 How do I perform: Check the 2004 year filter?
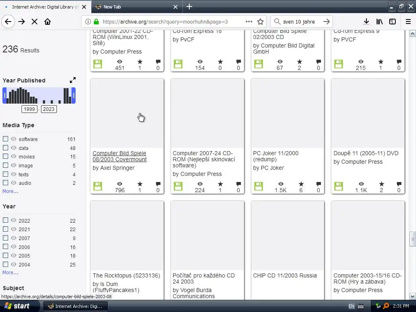coord(5,264)
